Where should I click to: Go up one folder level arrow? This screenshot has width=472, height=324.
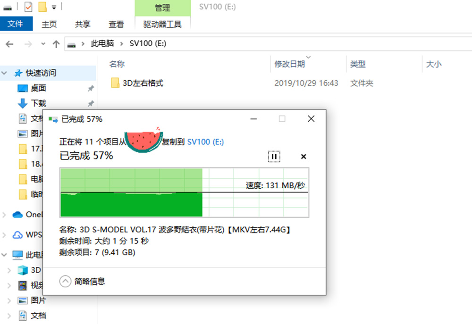56,44
